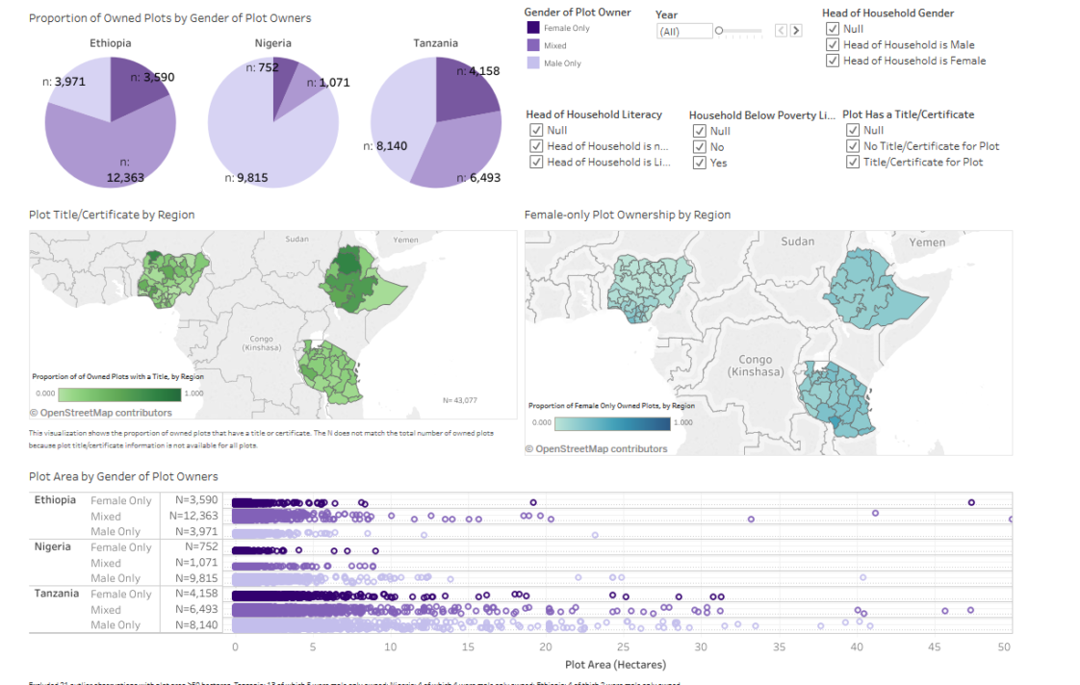
Task: Uncheck No Title/Certificate for Plot filter
Action: coord(852,146)
